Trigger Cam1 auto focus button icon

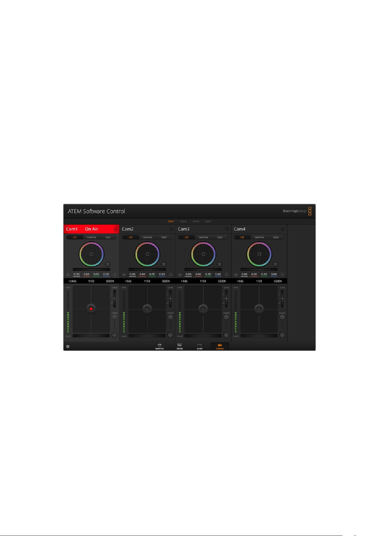[114, 335]
